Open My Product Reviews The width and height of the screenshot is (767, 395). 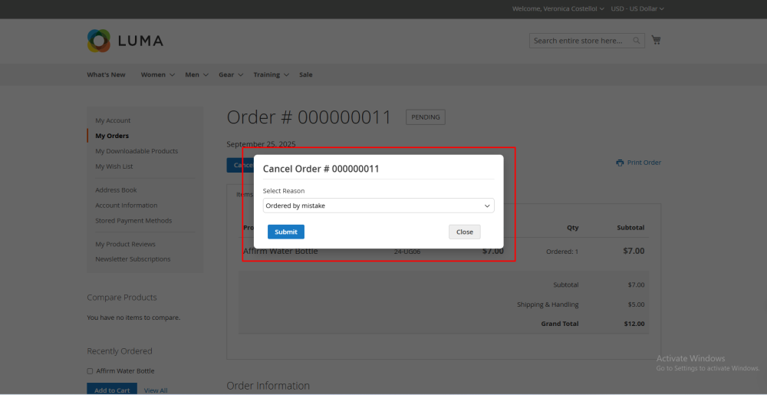point(125,244)
